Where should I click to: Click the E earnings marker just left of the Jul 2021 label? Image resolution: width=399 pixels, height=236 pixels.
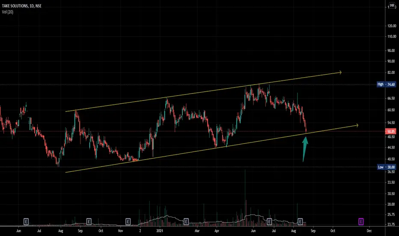click(x=269, y=221)
